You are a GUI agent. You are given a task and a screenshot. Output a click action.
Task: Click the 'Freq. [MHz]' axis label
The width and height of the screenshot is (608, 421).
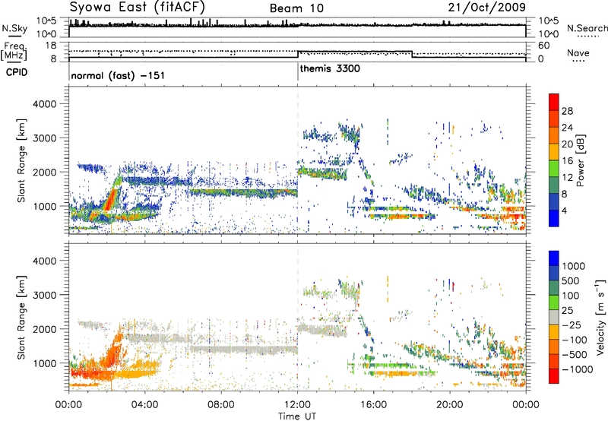(14, 51)
